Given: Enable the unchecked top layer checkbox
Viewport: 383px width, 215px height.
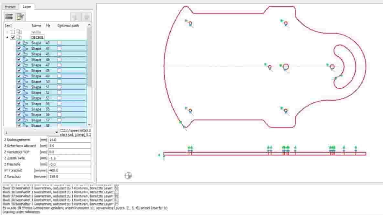Looking at the screenshot, I should click(x=13, y=32).
